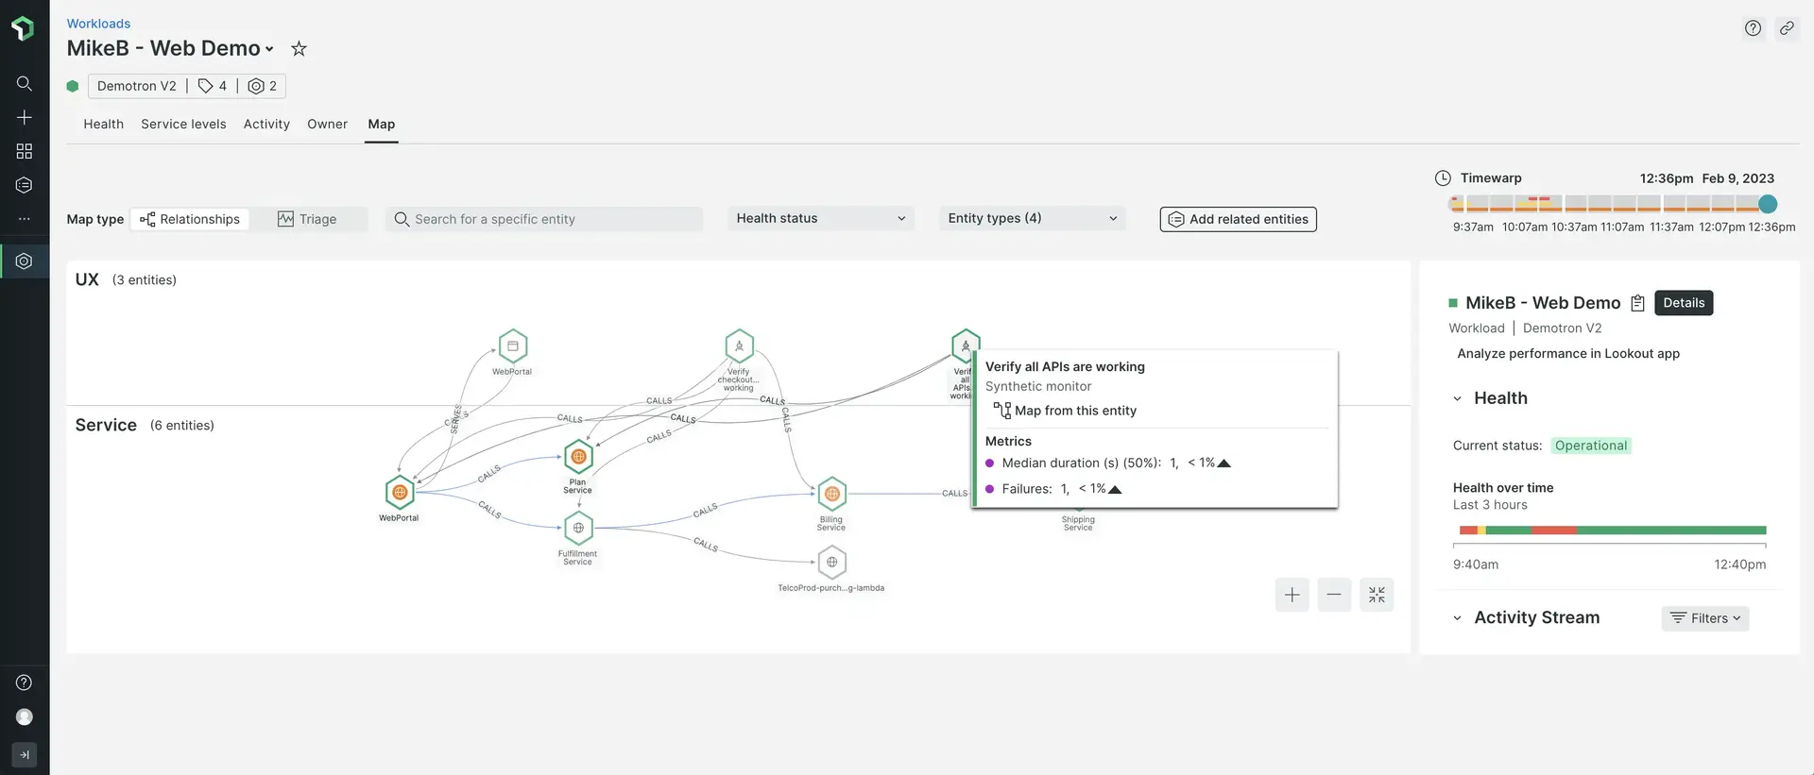Open the apps grid icon in sidebar
Image resolution: width=1814 pixels, height=775 pixels.
(x=25, y=151)
